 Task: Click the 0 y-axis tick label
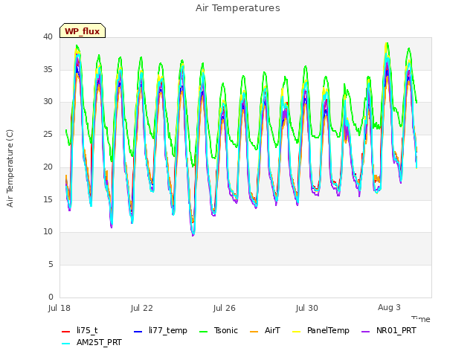(x=51, y=297)
